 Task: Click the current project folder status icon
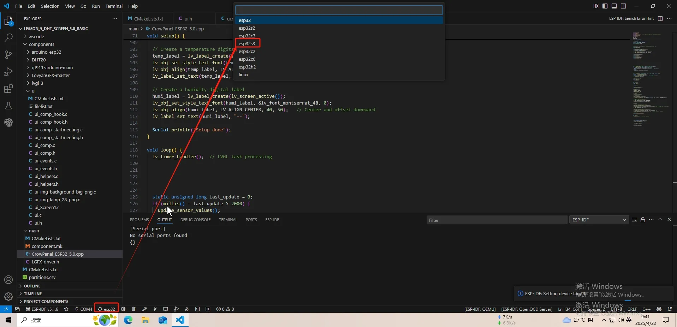(x=17, y=309)
